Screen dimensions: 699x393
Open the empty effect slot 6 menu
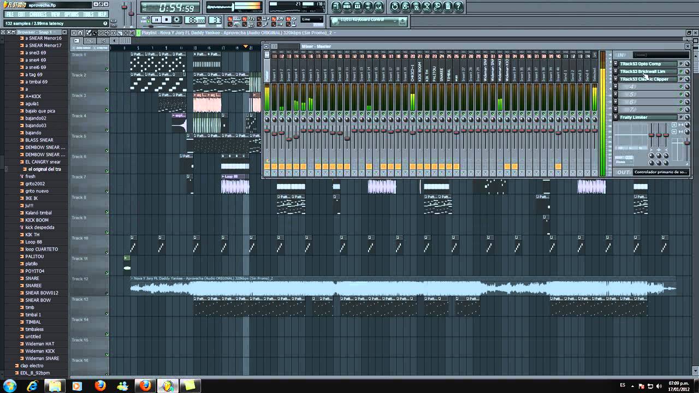tap(616, 102)
